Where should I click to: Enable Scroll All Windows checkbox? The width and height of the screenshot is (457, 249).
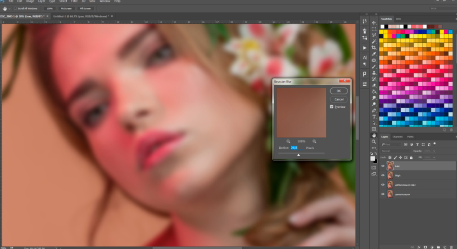[15, 9]
